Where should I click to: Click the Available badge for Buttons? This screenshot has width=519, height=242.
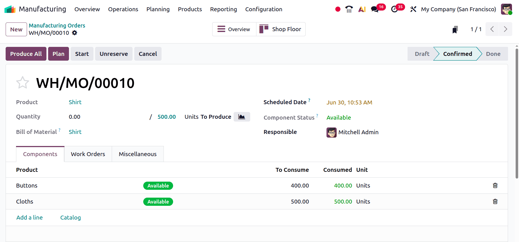[158, 186]
